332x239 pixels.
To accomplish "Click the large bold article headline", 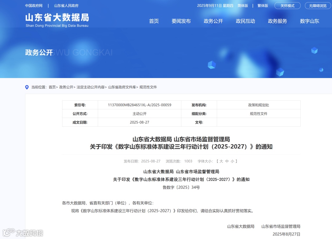I will 181,143.
